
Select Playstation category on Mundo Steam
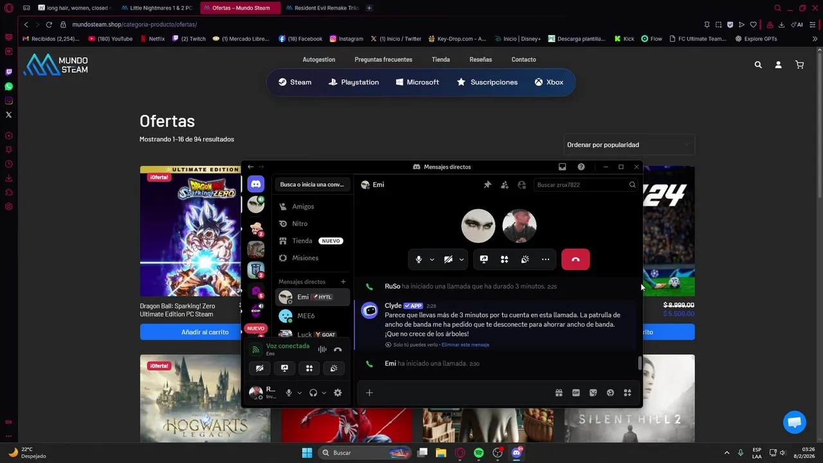pyautogui.click(x=354, y=82)
